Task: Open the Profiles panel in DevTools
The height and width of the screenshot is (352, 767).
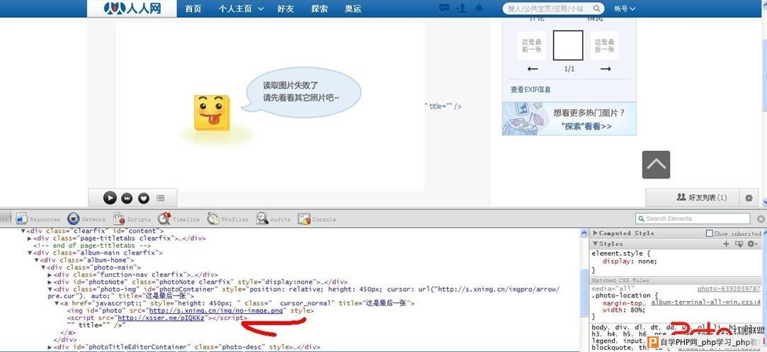Action: (227, 219)
